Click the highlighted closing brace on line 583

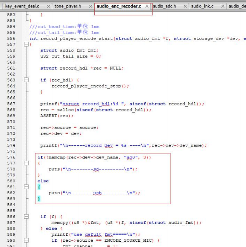[39, 199]
